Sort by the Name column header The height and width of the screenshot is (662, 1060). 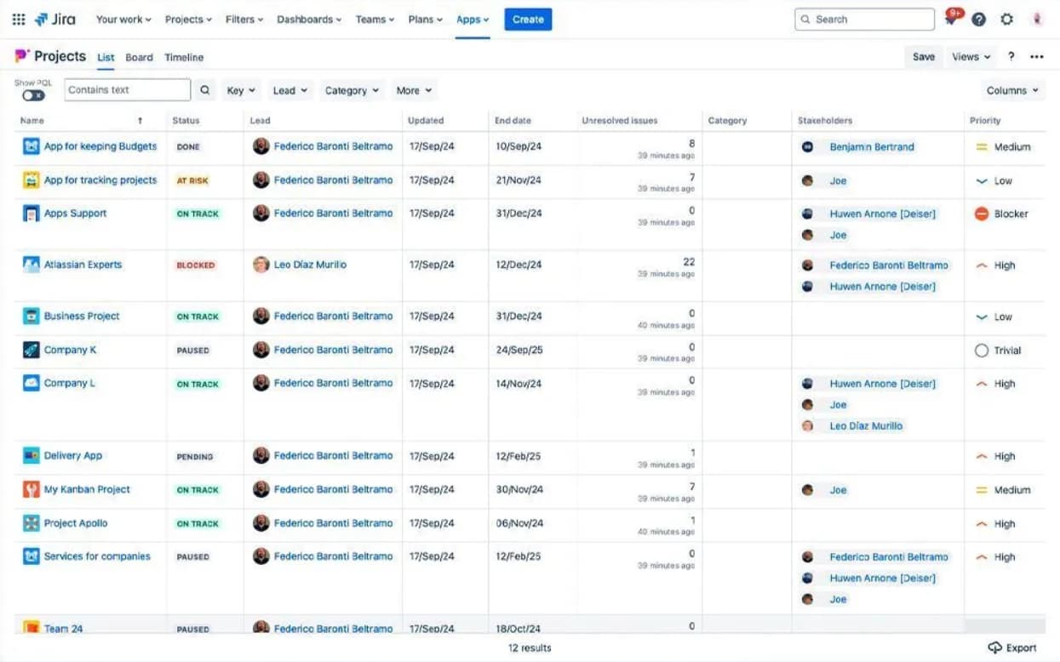(x=32, y=121)
